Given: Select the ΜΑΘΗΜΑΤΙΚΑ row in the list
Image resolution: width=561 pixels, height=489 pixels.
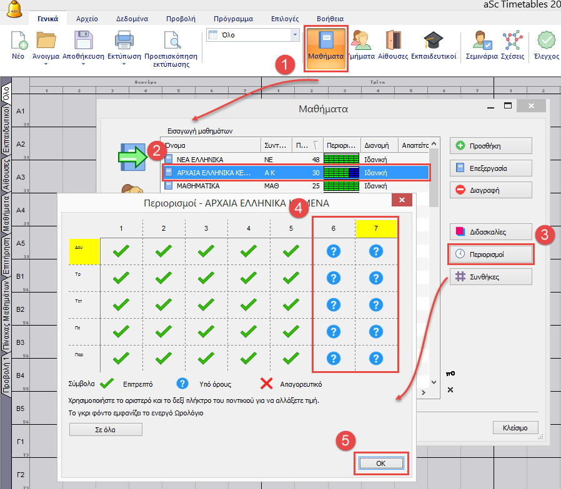Looking at the screenshot, I should [x=212, y=185].
